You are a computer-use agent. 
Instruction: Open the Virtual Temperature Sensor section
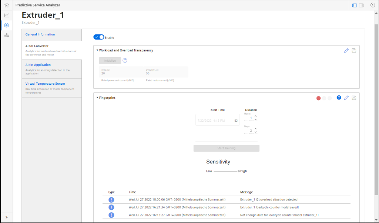[x=45, y=84]
